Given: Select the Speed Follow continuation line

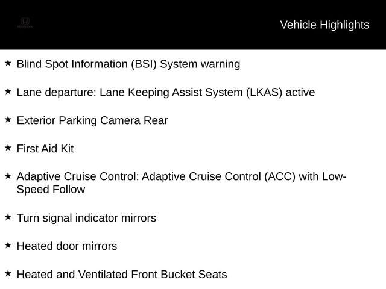Looking at the screenshot, I should click(x=51, y=190).
